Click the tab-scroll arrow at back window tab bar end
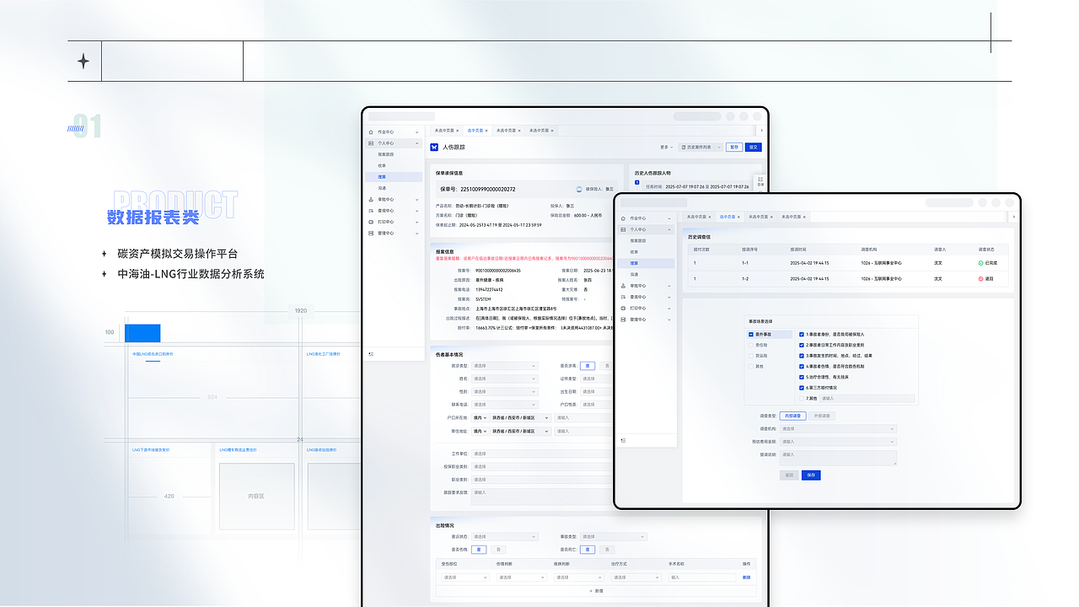Image resolution: width=1079 pixels, height=607 pixels. point(761,131)
